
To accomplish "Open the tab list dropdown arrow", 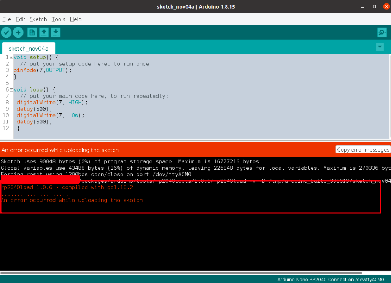I will pos(380,47).
